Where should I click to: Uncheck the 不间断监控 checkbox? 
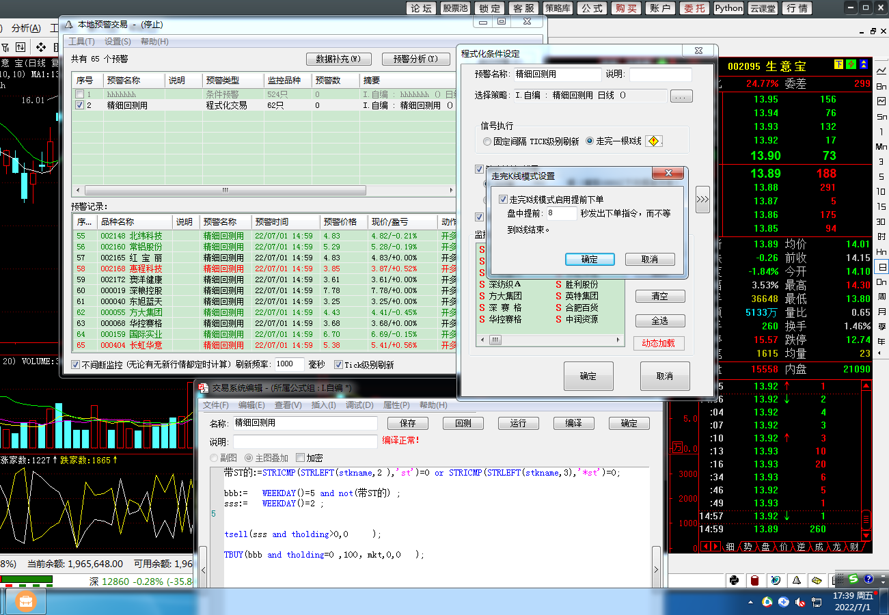pos(76,365)
